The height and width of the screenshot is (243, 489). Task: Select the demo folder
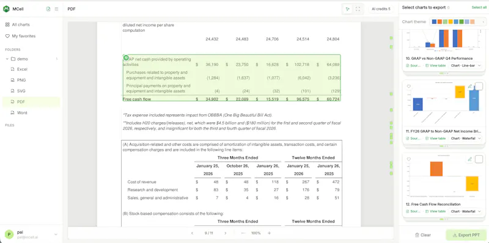pos(23,59)
